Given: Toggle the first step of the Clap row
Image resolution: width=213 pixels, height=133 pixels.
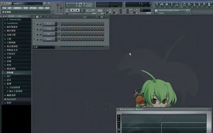Looking at the screenshot, I should coord(62,29).
